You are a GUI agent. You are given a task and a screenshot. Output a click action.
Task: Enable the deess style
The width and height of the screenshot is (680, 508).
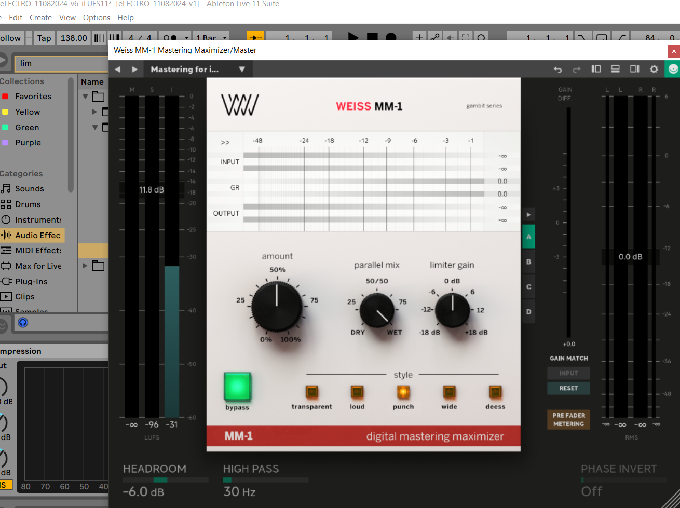coord(495,392)
